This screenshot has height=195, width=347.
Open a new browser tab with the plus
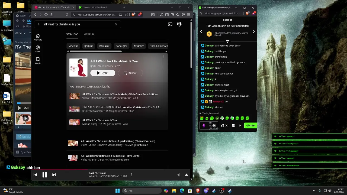click(124, 7)
